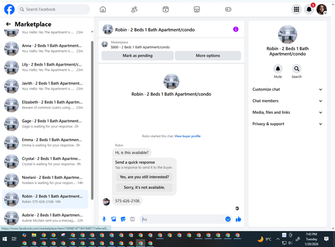
Task: Click the taskbar clock showing 7:43 PM
Action: point(312,239)
